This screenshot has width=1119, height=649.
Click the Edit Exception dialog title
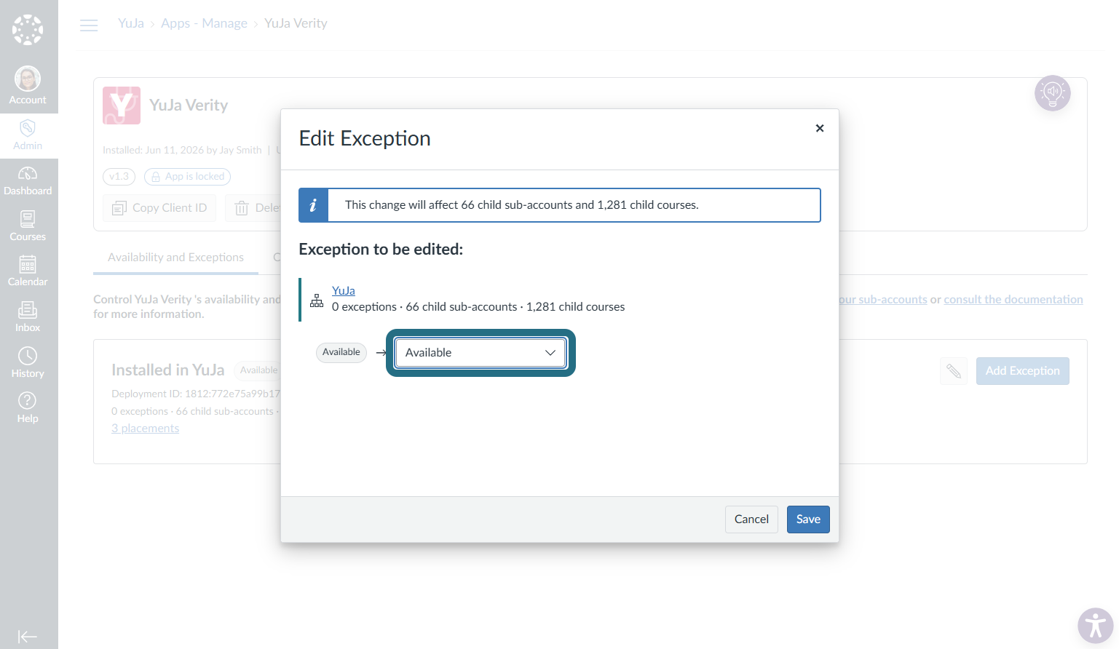[x=365, y=139]
